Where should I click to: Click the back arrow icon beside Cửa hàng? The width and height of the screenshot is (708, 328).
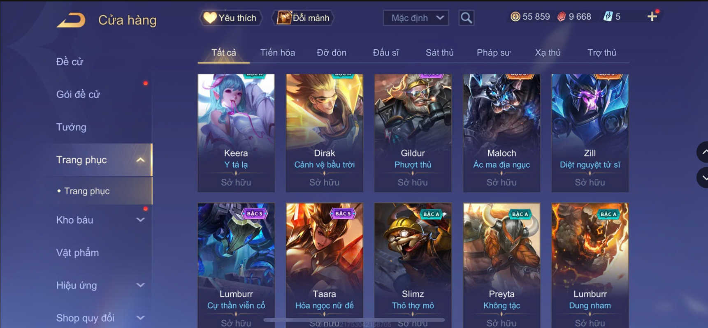[71, 20]
